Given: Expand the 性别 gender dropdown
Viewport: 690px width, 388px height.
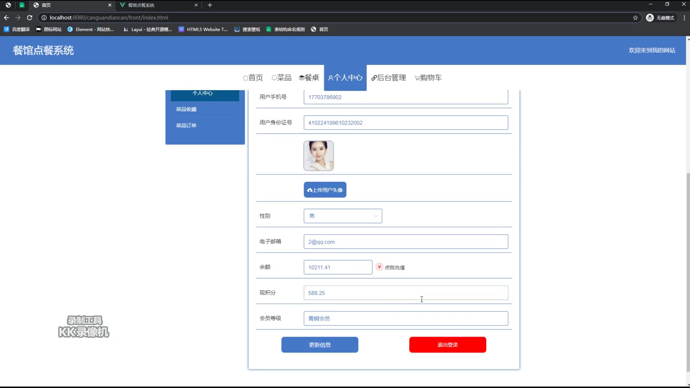Looking at the screenshot, I should coord(342,216).
